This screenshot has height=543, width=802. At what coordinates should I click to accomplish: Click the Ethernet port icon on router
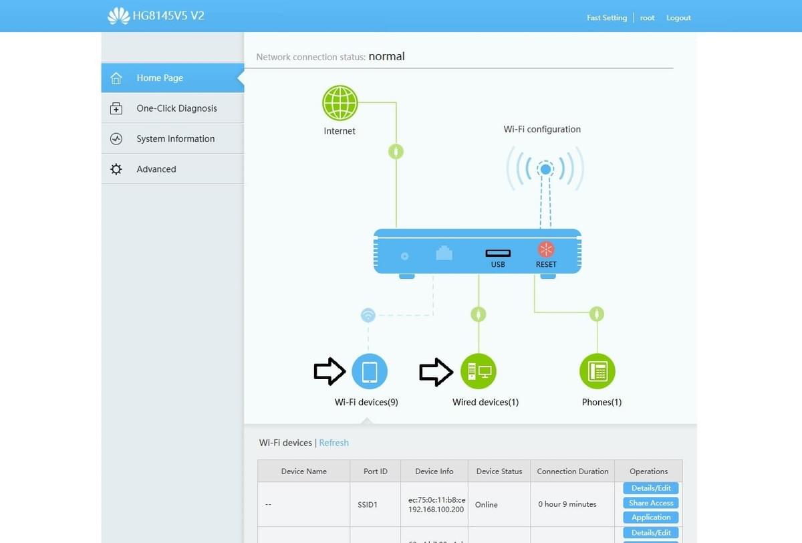tap(444, 253)
